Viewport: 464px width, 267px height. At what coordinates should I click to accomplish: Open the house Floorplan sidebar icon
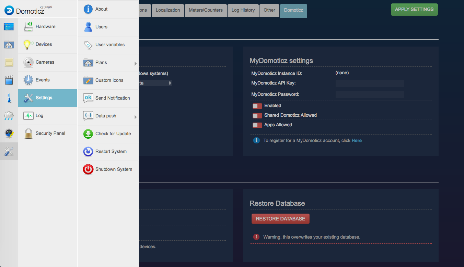[9, 44]
